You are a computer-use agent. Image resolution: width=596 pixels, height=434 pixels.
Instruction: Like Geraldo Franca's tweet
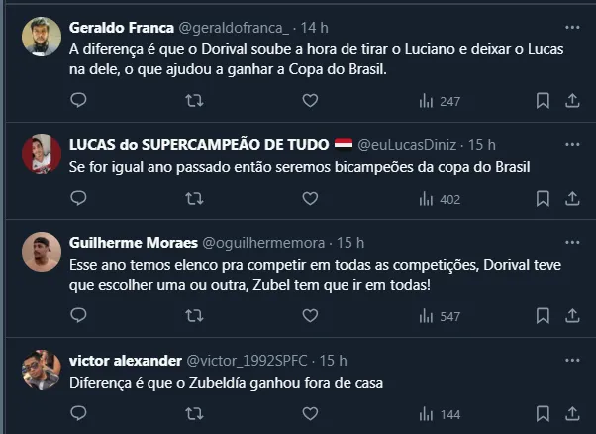(x=309, y=100)
